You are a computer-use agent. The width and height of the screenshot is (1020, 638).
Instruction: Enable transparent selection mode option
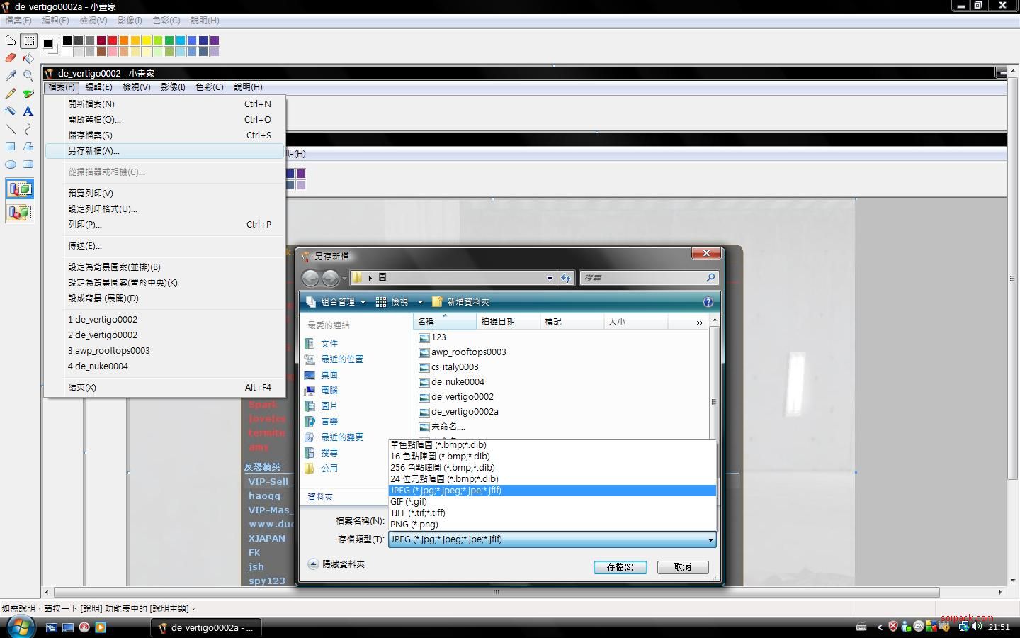coord(20,212)
